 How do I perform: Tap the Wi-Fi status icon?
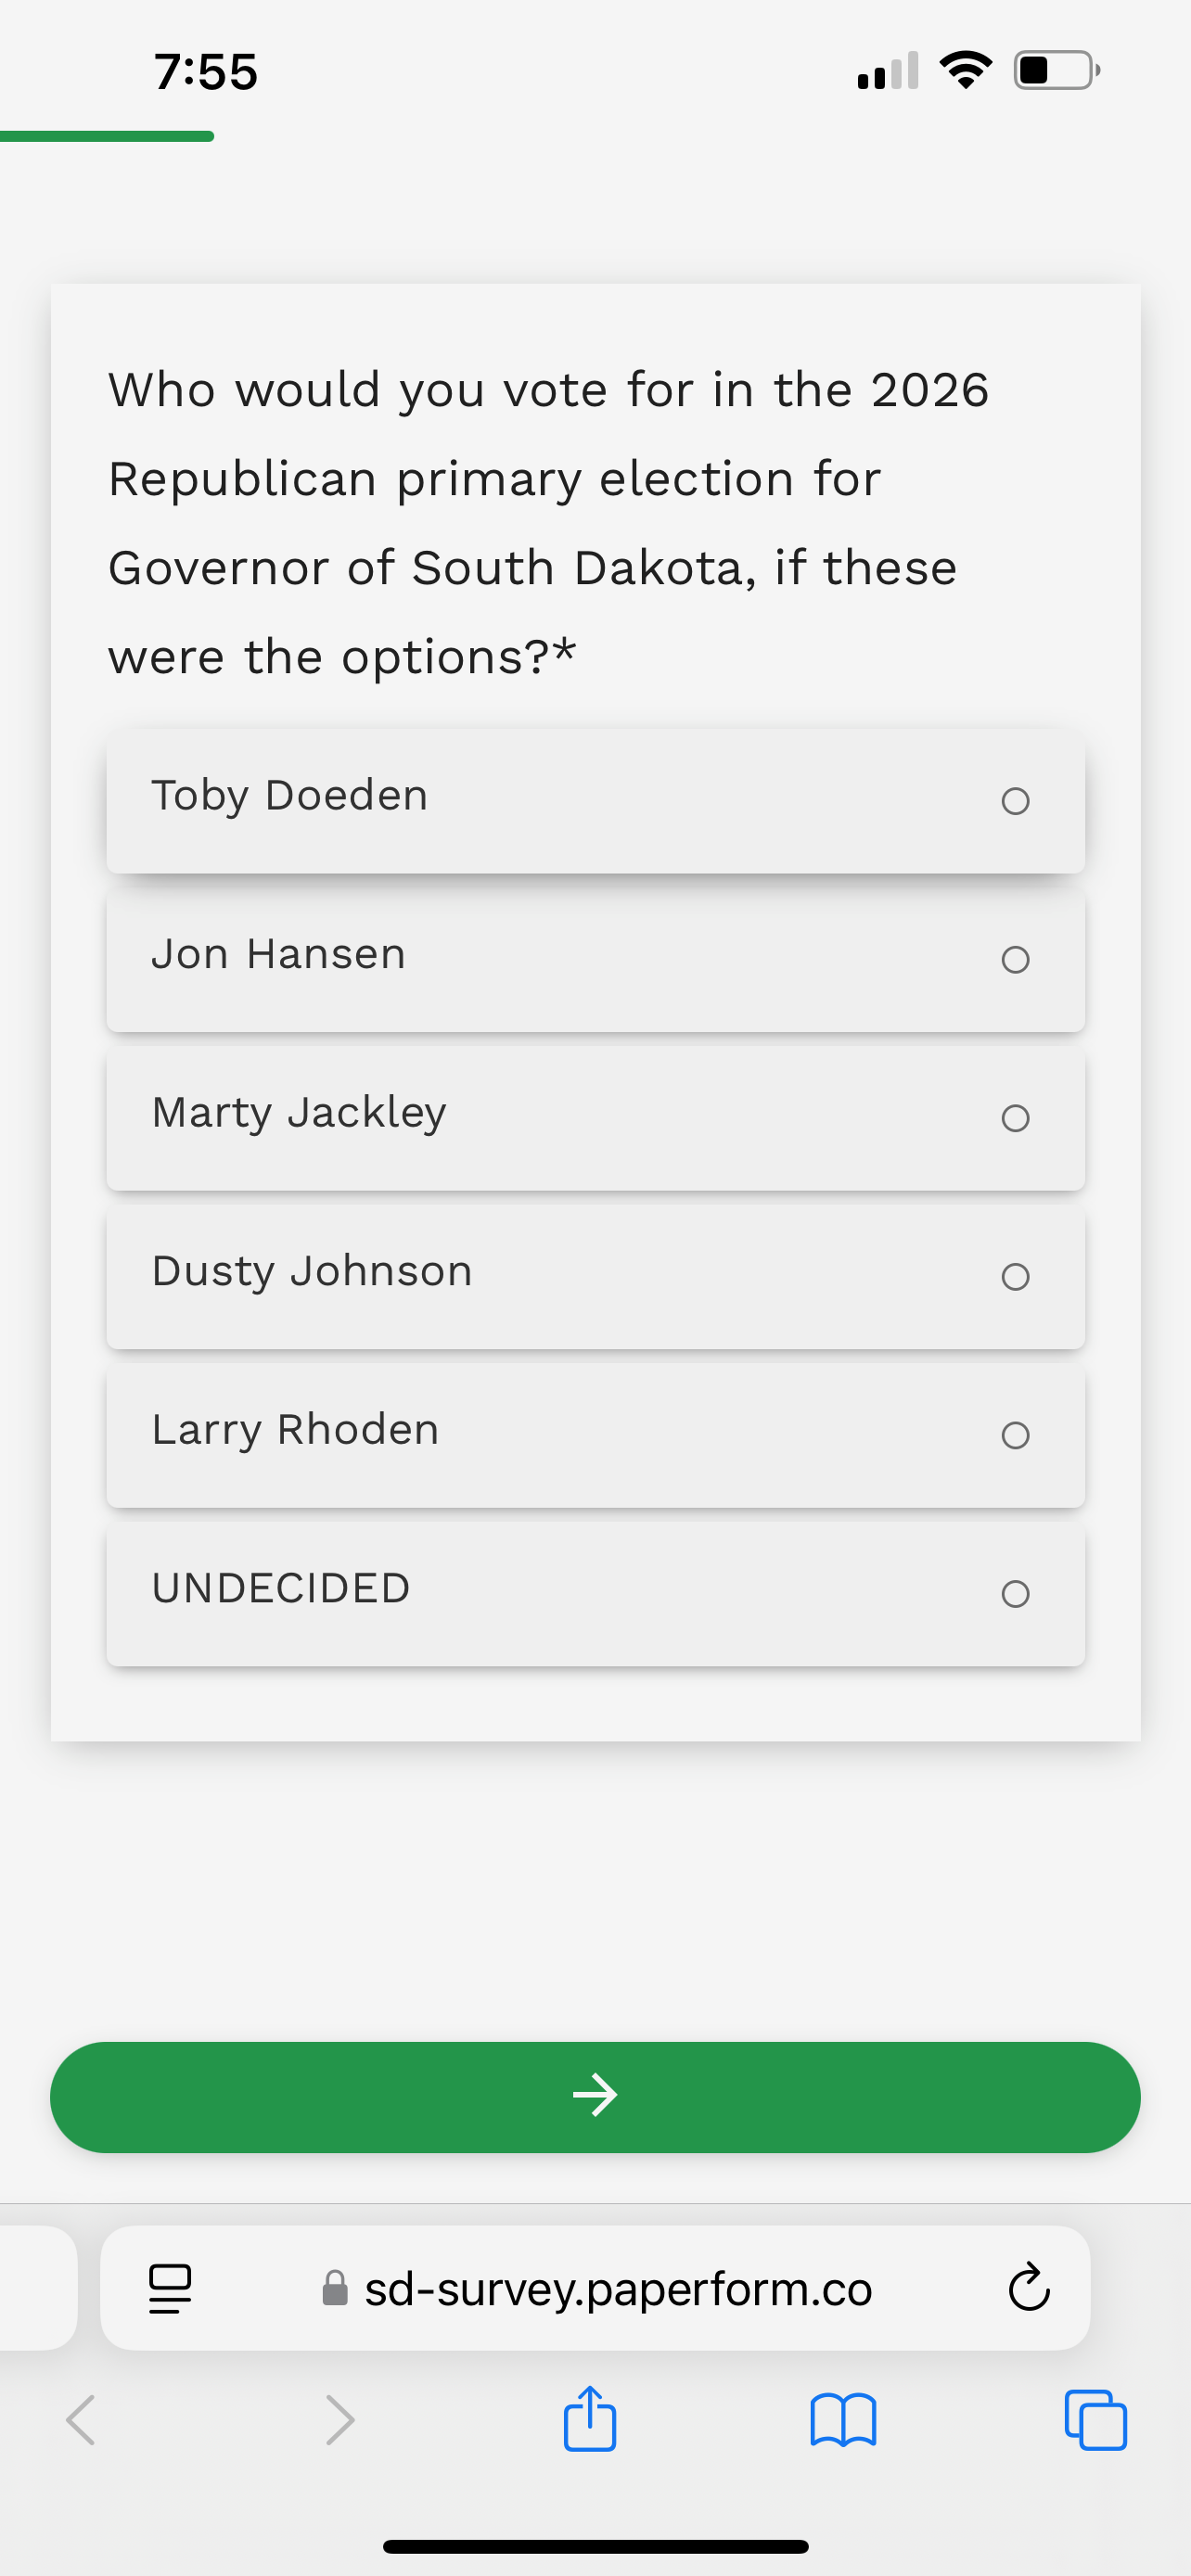[965, 70]
